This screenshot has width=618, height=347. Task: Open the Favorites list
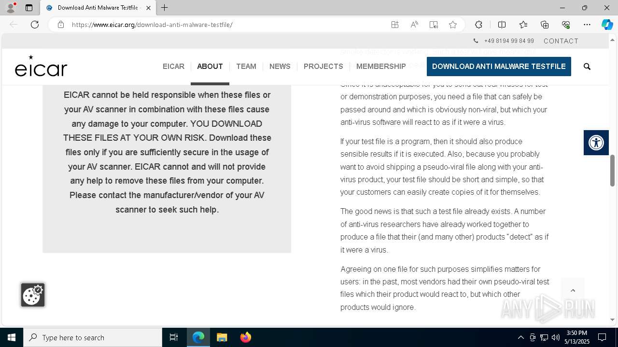click(523, 25)
